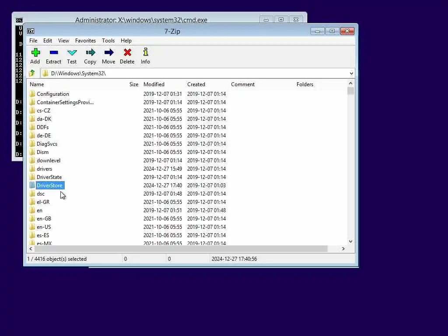Go up one folder level icon
Image resolution: width=448 pixels, height=336 pixels.
[32, 73]
